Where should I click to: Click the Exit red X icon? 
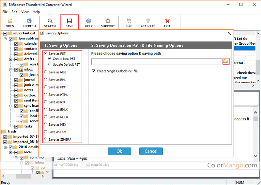click(x=167, y=21)
